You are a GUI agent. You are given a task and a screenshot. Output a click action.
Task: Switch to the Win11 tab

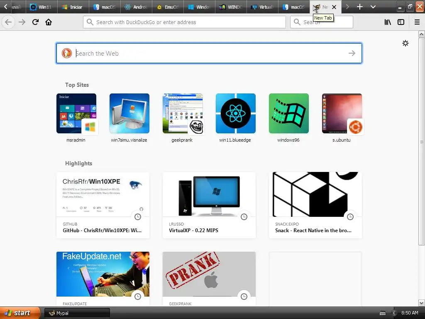coord(42,7)
